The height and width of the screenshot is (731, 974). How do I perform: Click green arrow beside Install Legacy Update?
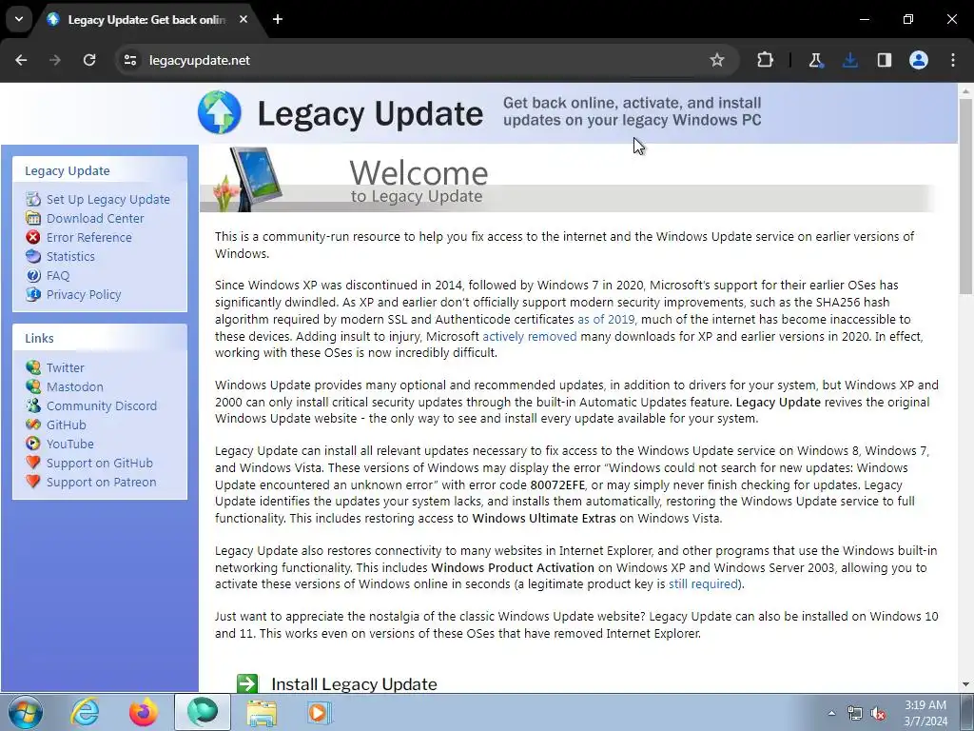[247, 683]
